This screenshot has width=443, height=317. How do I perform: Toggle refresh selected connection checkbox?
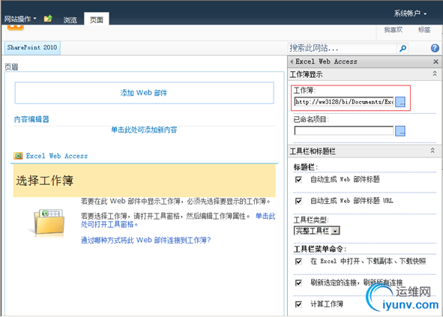(298, 283)
